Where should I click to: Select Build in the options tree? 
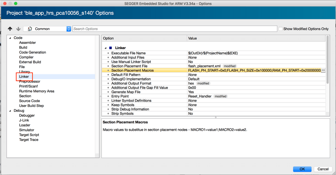(23, 47)
